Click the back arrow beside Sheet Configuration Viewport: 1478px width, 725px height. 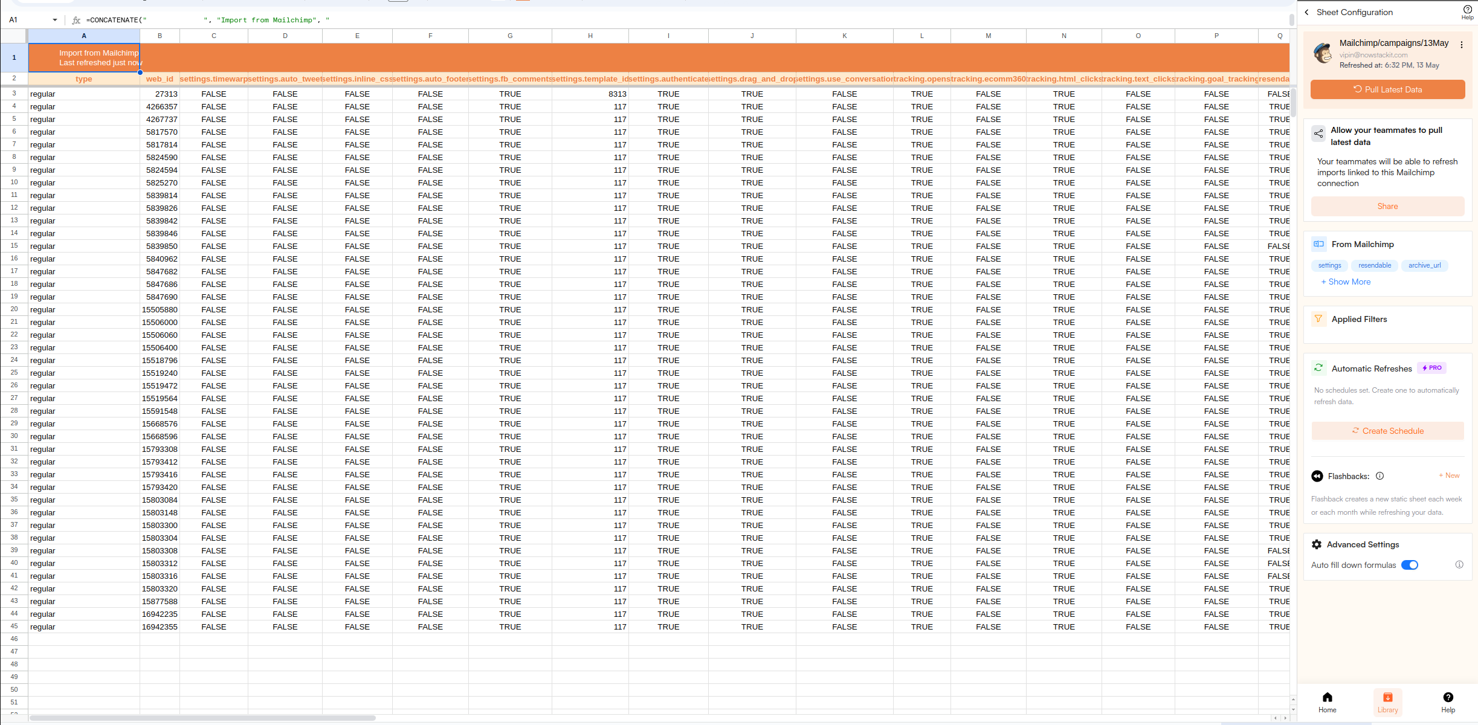(x=1306, y=12)
